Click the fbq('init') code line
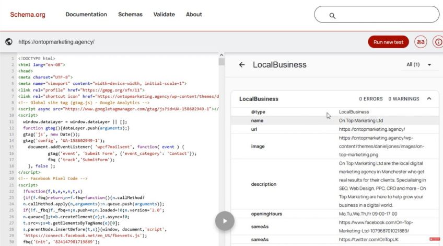443x246 pixels. 61,242
